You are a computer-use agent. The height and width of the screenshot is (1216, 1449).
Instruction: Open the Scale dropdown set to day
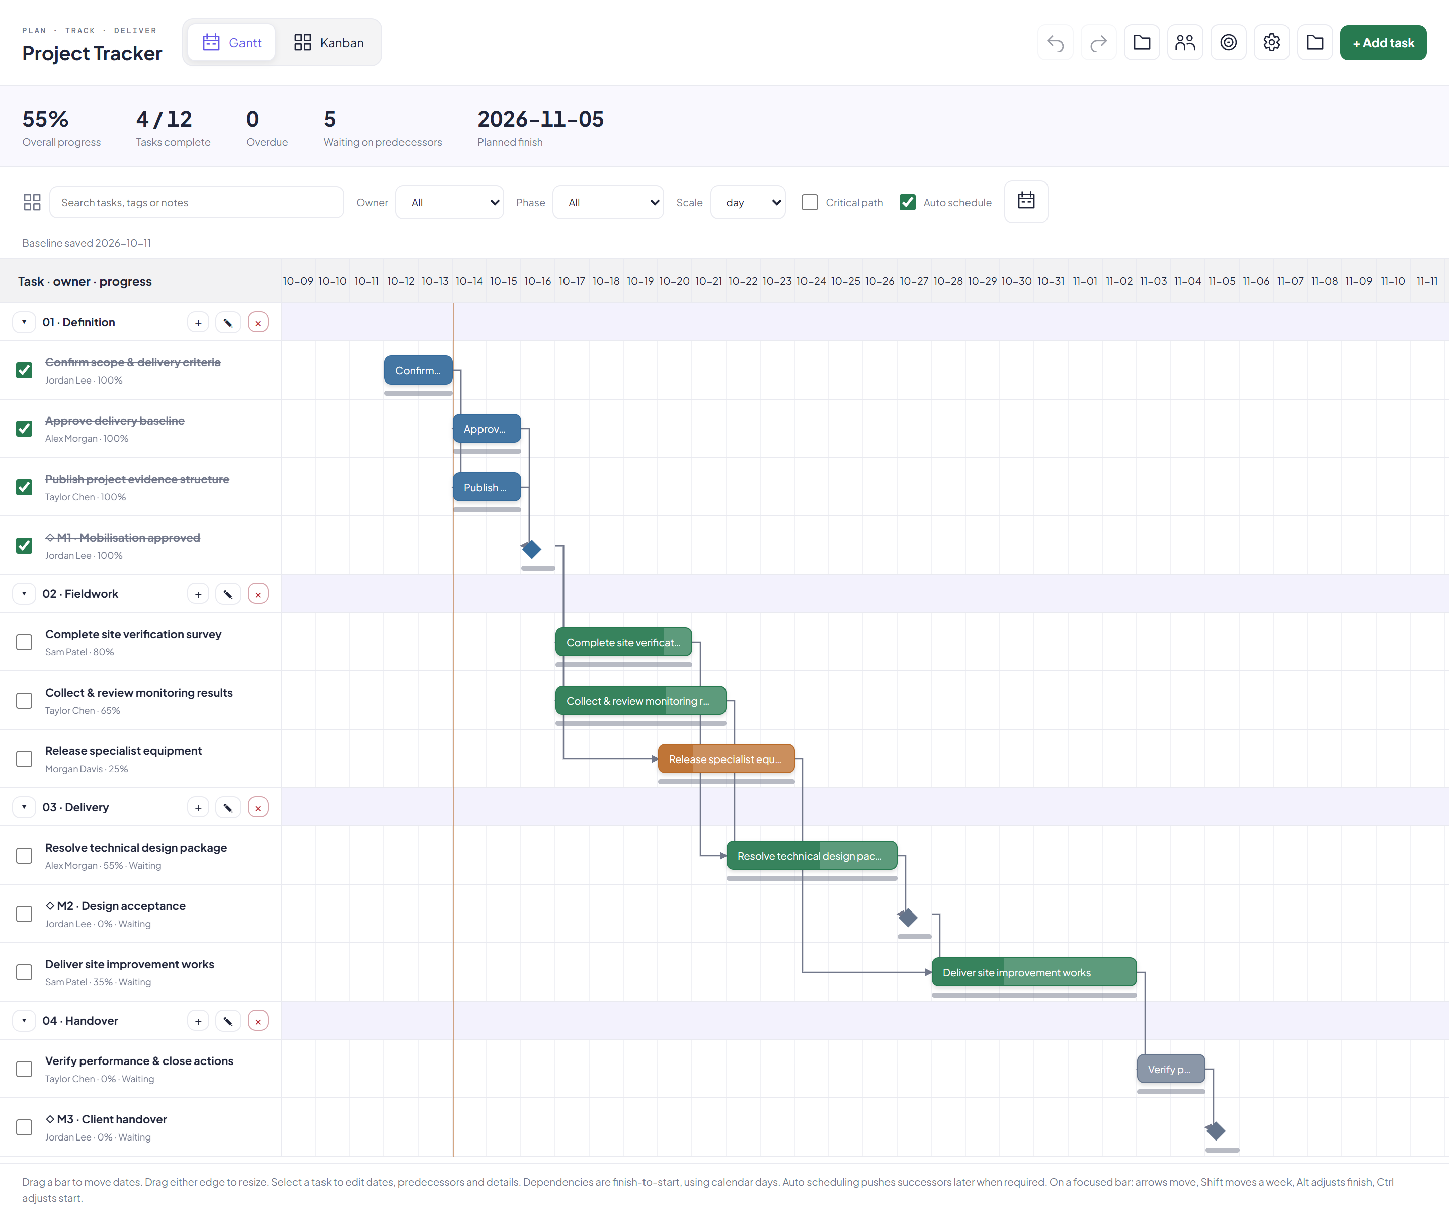tap(748, 202)
